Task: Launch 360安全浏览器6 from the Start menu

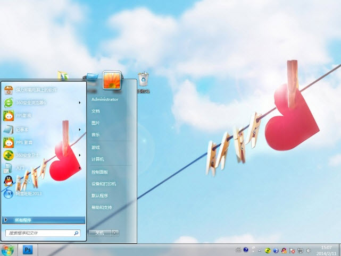Action: coord(44,103)
